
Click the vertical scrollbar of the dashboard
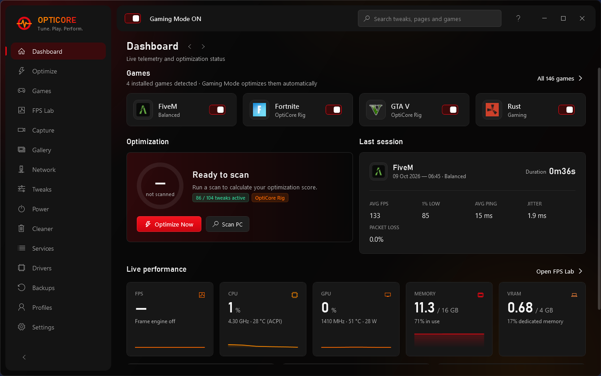598,188
